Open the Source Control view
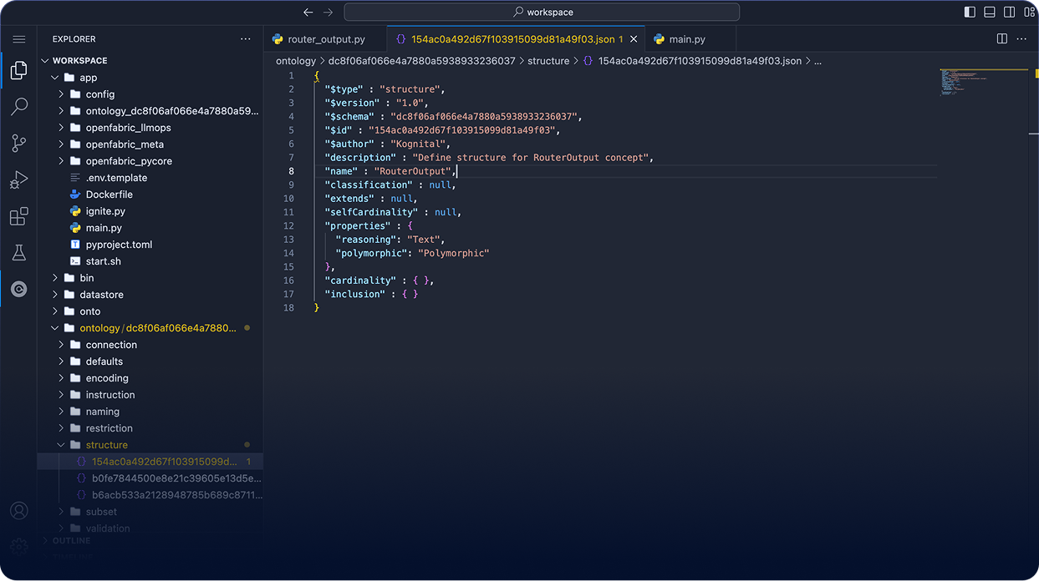The image size is (1039, 581). (x=18, y=143)
